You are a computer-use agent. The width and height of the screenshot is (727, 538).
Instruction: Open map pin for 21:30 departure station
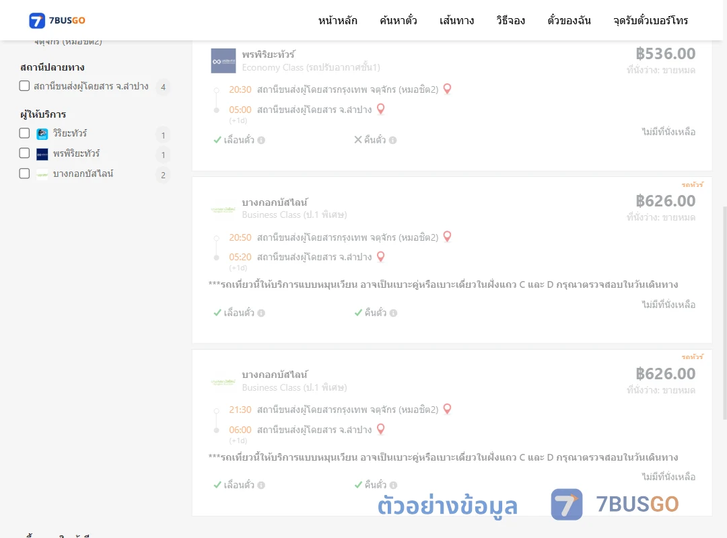(447, 409)
